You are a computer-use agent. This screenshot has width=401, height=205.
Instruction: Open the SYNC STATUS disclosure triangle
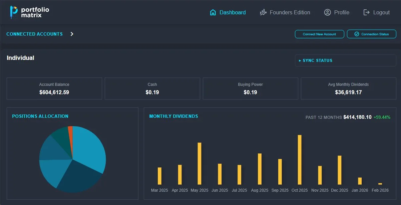[x=300, y=60]
